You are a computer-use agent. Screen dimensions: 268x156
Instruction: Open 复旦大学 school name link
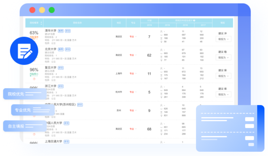coord(51,68)
